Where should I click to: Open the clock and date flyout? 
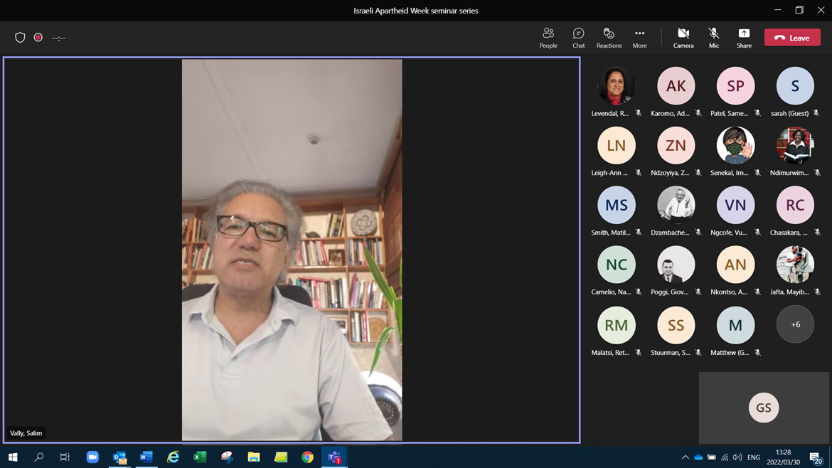pos(783,457)
